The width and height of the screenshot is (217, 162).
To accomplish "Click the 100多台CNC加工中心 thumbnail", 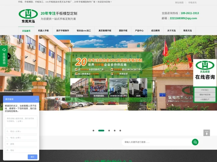I will pyautogui.click(x=118, y=88).
